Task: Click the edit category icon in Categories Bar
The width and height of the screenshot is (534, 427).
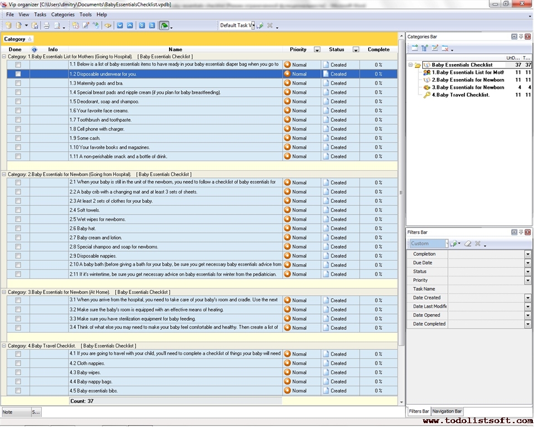Action: tap(435, 48)
